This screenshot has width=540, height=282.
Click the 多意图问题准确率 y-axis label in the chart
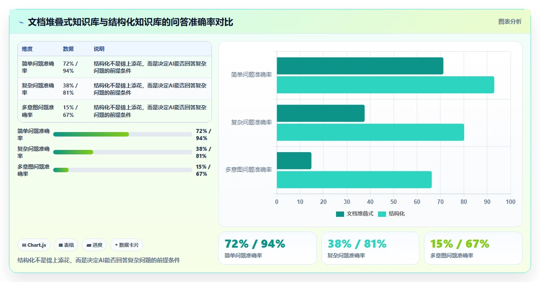[x=249, y=170]
